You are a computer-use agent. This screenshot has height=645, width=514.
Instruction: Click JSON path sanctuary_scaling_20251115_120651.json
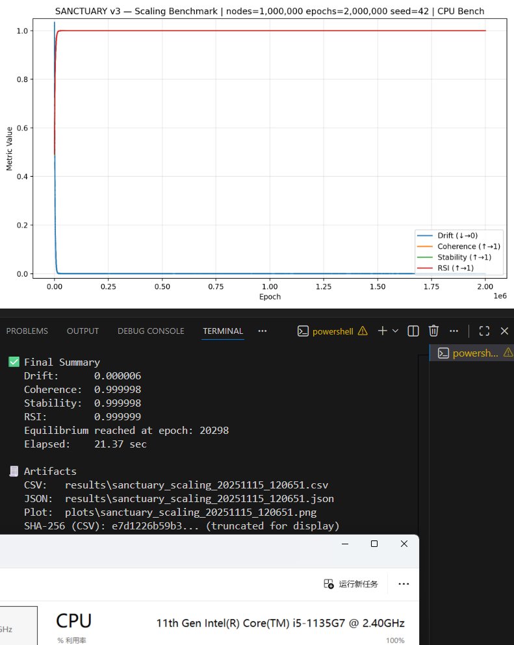tap(199, 499)
